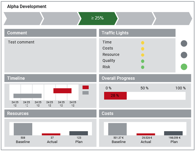The width and height of the screenshot is (195, 151).
Task: Click the Test comment text field
Action: [50, 55]
